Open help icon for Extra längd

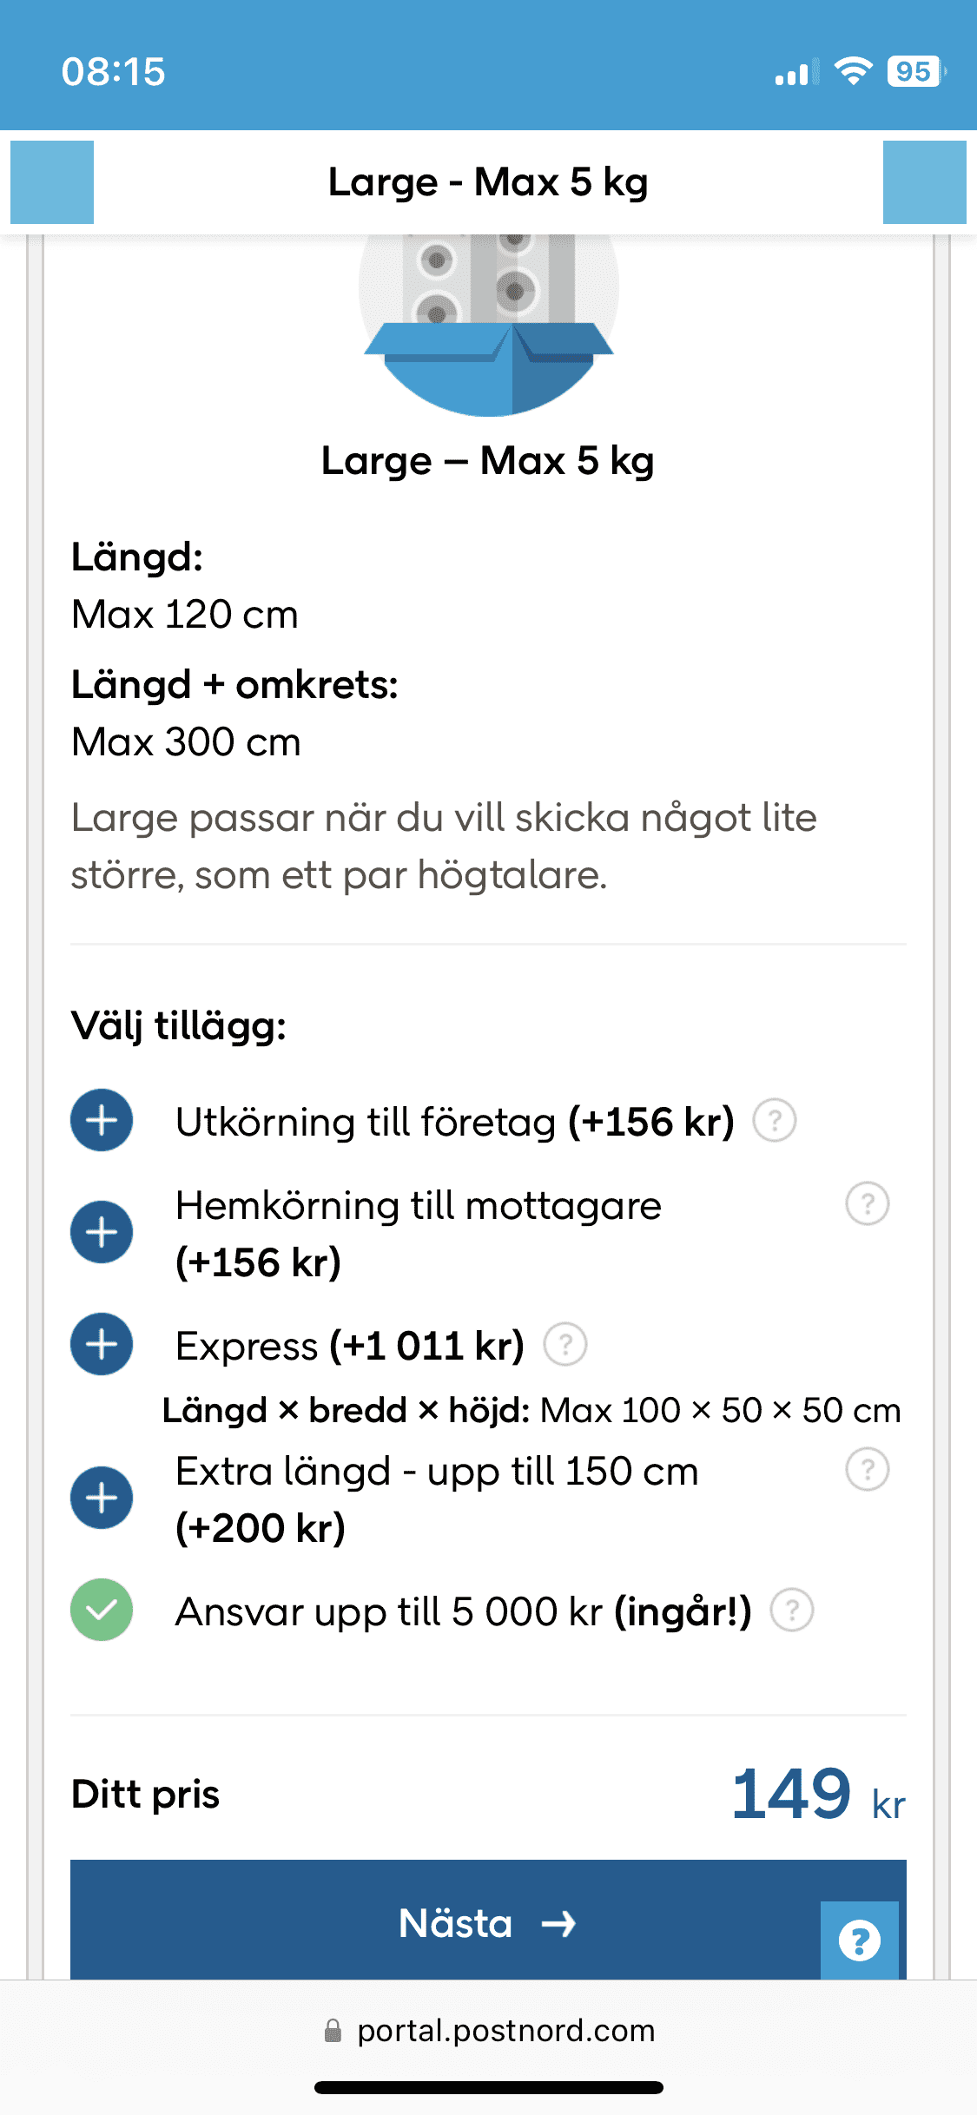tap(867, 1470)
